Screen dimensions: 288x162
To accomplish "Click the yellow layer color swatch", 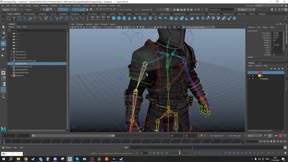I will pos(259,76).
